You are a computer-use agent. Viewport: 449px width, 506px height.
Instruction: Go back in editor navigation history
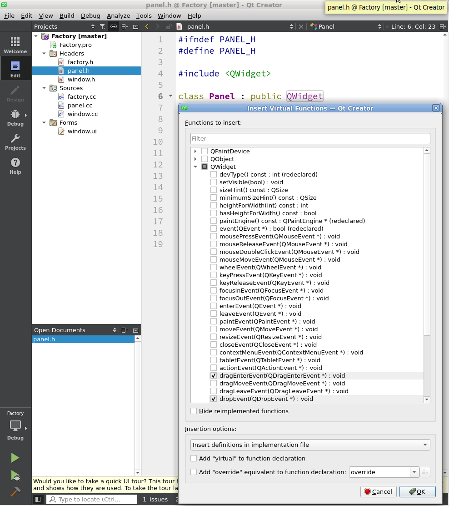pos(147,26)
